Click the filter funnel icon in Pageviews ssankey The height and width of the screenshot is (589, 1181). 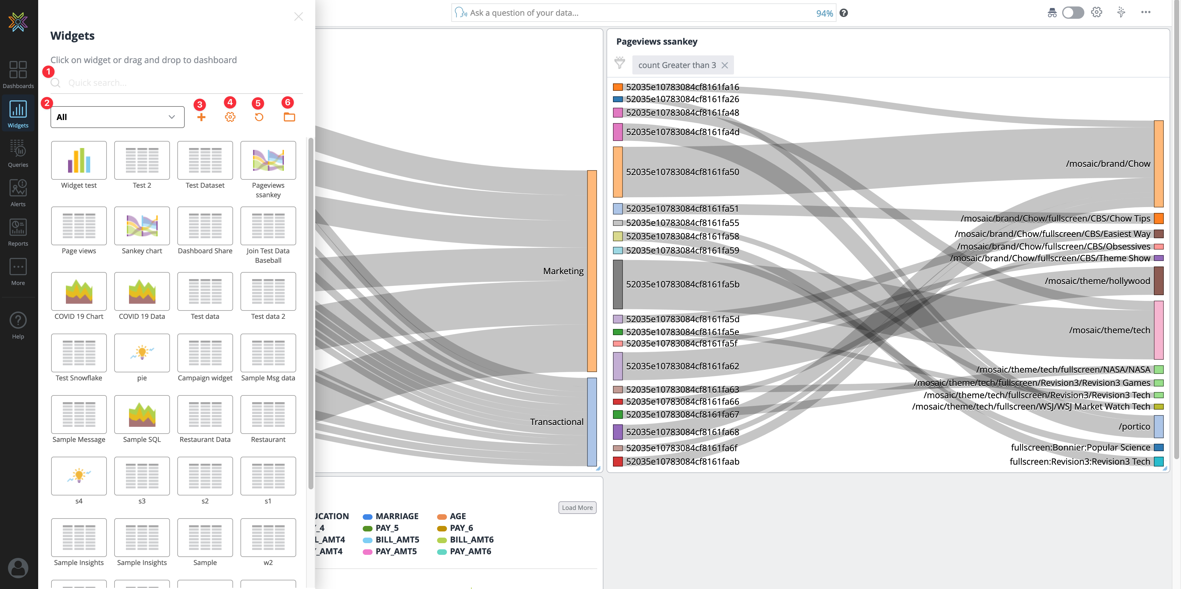coord(620,63)
